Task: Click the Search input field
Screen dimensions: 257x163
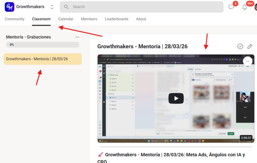Action: pyautogui.click(x=141, y=7)
